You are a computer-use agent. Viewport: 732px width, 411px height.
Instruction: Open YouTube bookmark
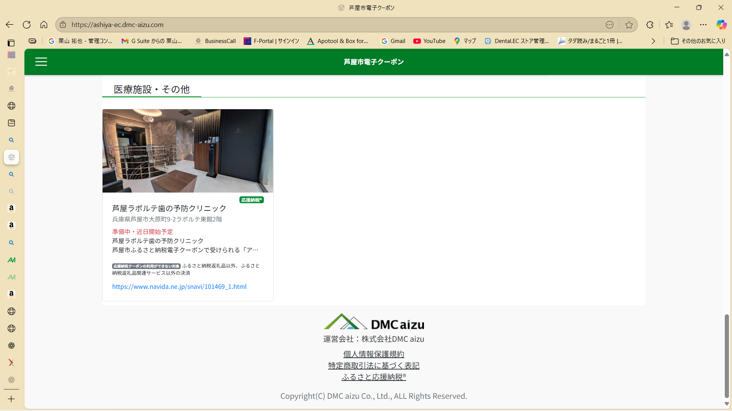[x=429, y=41]
